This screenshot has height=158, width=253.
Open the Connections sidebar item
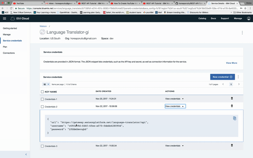[x=9, y=53]
